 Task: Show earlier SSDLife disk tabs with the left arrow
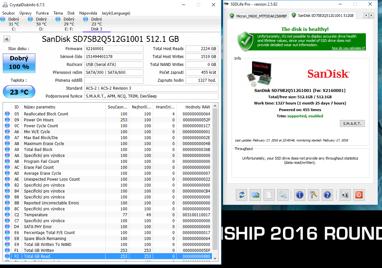click(x=366, y=15)
